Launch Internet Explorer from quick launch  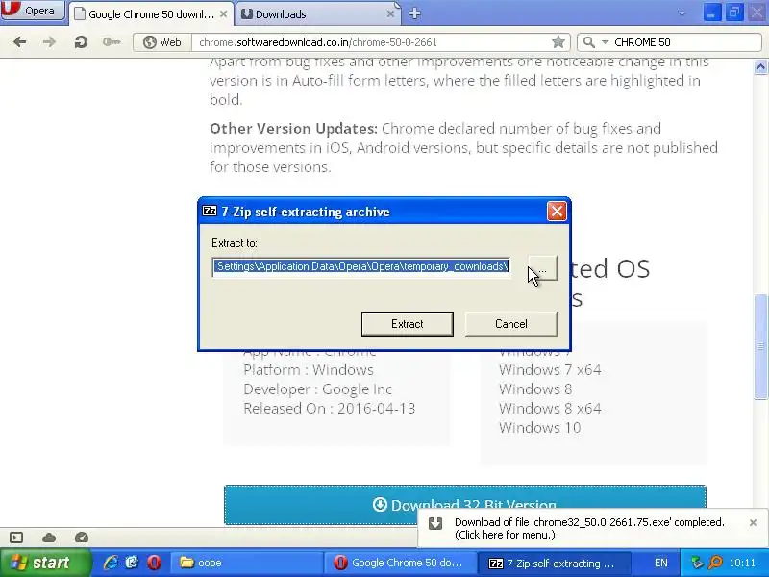111,563
